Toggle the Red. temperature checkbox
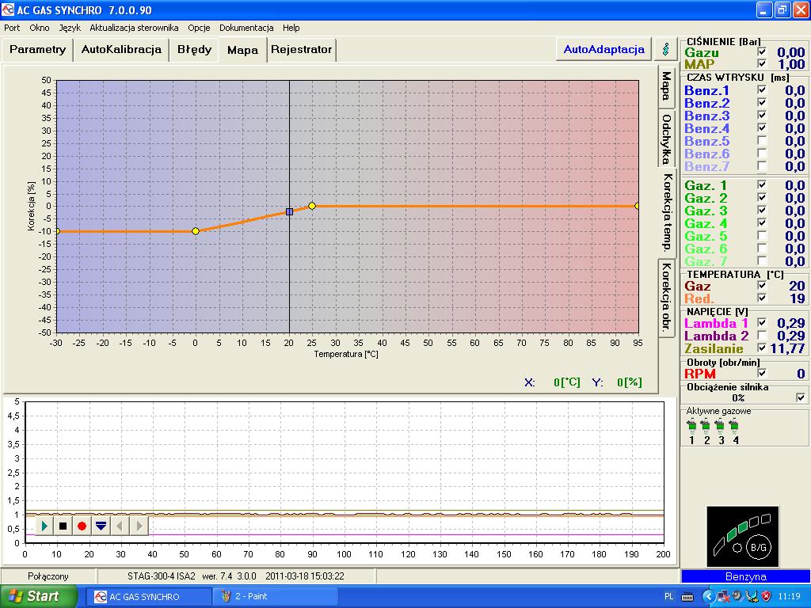This screenshot has width=811, height=608. pyautogui.click(x=761, y=298)
